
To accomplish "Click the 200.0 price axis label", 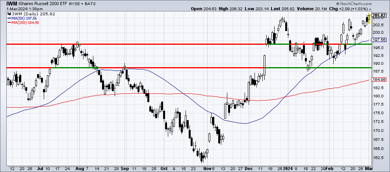I will [377, 33].
